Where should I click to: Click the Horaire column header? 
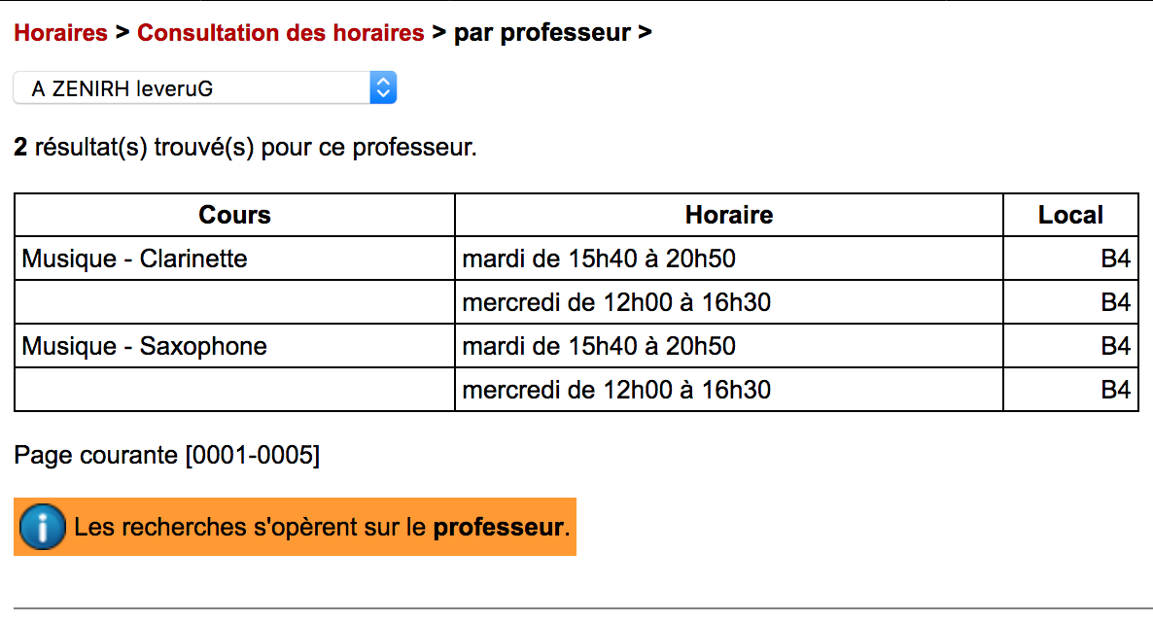tap(728, 215)
